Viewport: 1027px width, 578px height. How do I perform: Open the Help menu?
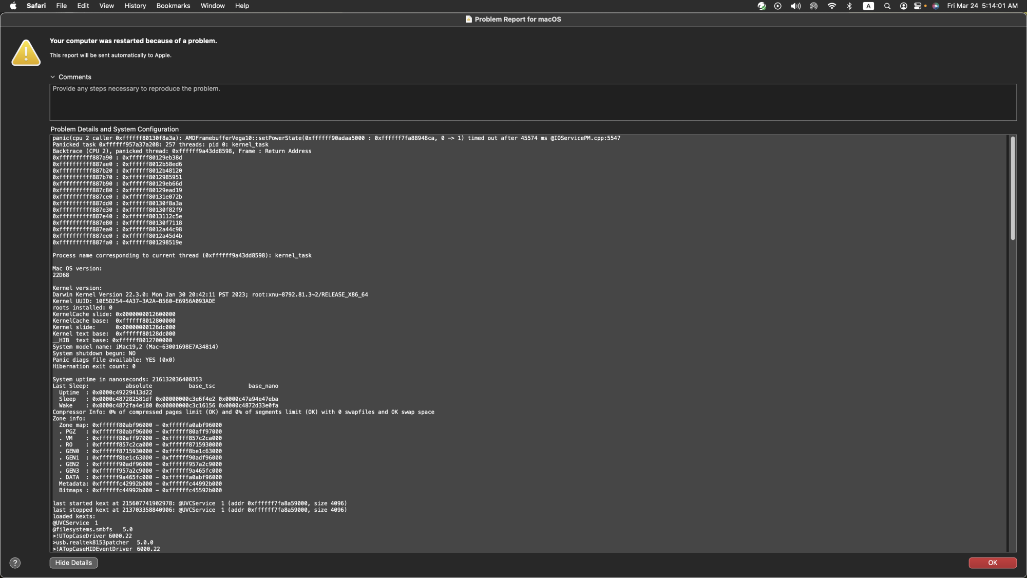click(x=242, y=6)
